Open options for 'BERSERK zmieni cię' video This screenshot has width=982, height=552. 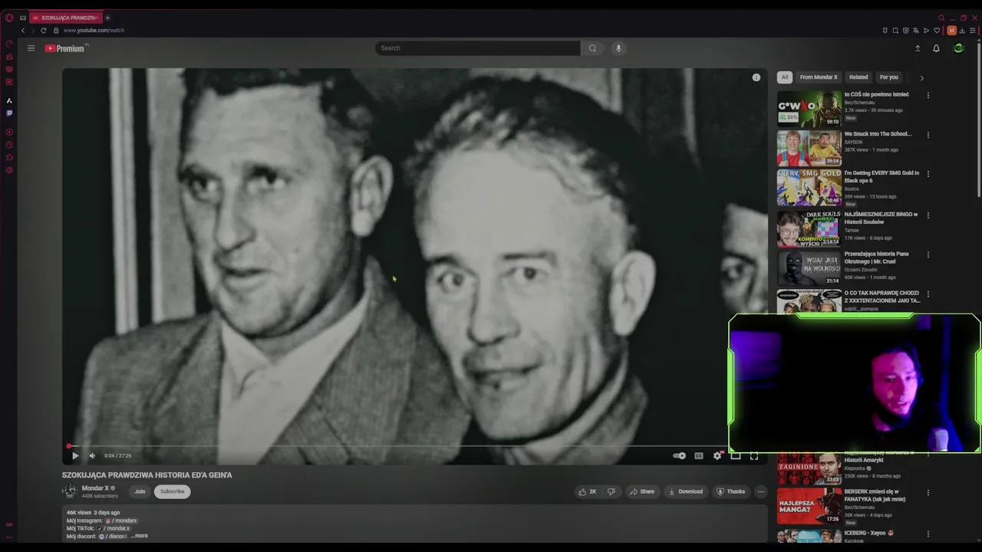click(928, 493)
